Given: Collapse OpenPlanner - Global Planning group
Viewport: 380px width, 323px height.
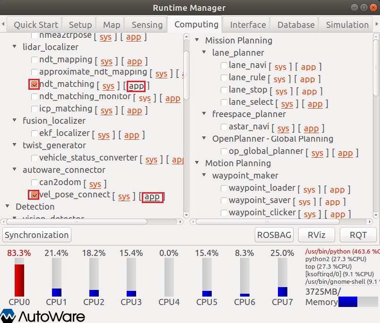Looking at the screenshot, I should [x=204, y=138].
